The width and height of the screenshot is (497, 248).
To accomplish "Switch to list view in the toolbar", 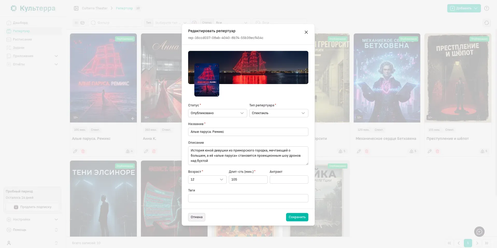I will [x=76, y=23].
